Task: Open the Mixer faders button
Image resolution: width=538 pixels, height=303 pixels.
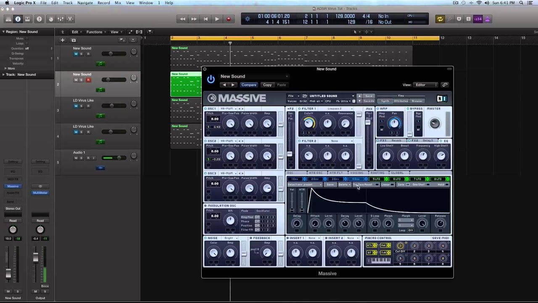Action: (61, 19)
